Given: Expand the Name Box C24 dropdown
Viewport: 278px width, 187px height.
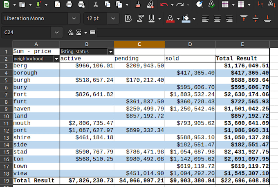Looking at the screenshot, I should (57, 32).
